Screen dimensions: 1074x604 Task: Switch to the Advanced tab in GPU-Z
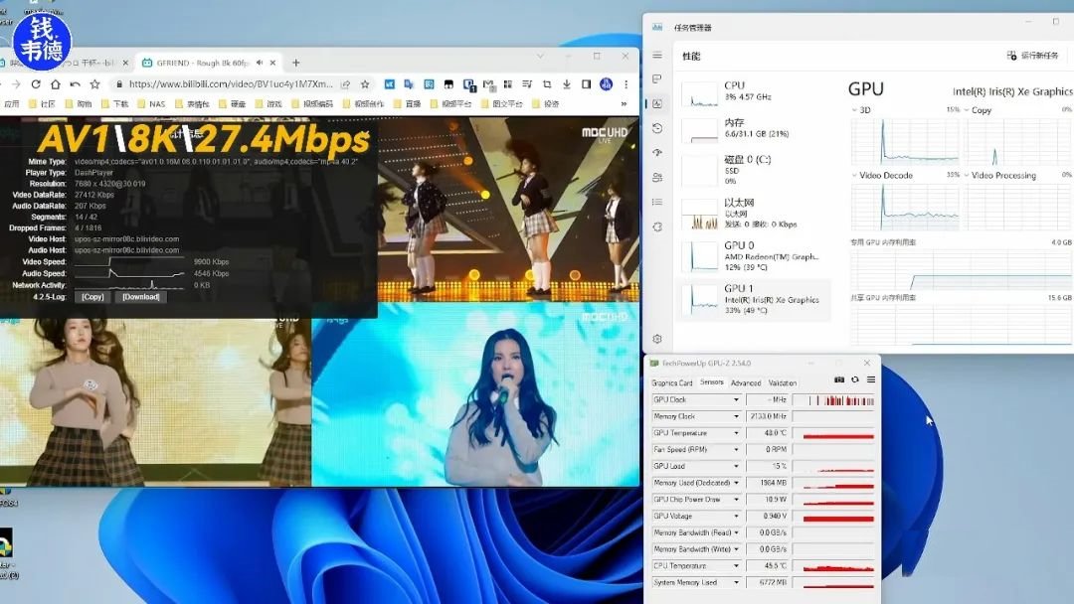[x=746, y=383]
